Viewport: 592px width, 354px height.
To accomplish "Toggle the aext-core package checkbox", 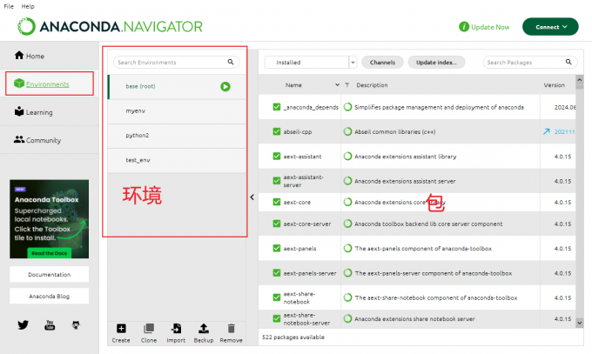I will click(x=277, y=202).
